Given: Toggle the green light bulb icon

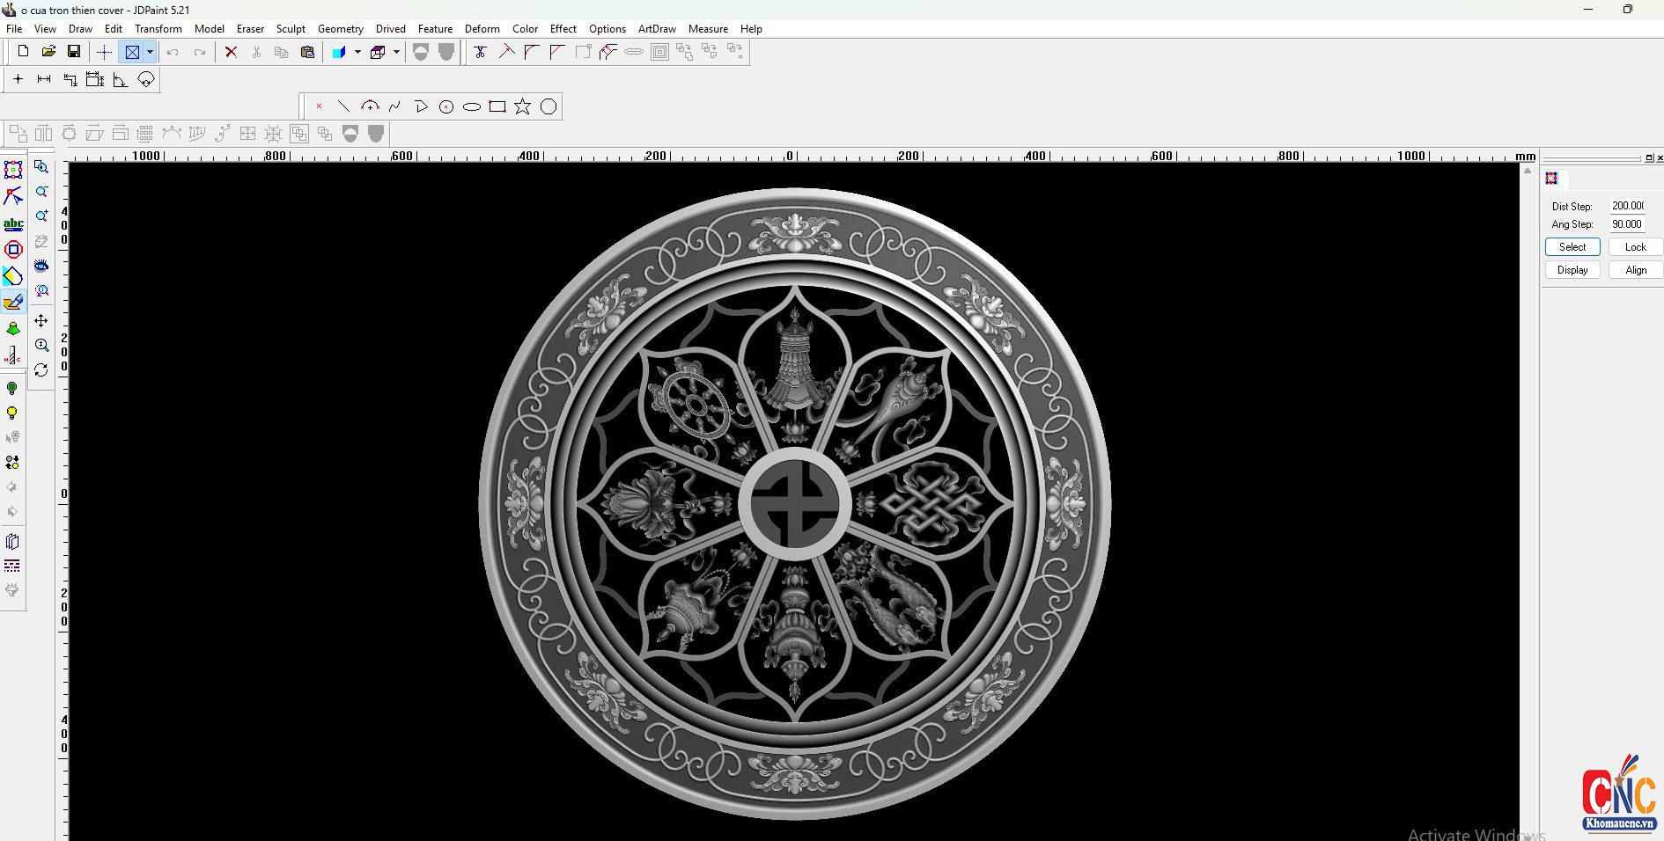Looking at the screenshot, I should tap(12, 388).
